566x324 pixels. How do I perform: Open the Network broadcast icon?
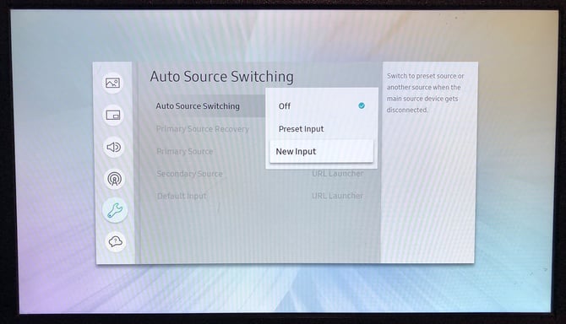114,179
